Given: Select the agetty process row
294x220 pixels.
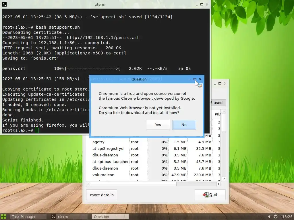Looking at the screenshot, I should [x=153, y=142].
